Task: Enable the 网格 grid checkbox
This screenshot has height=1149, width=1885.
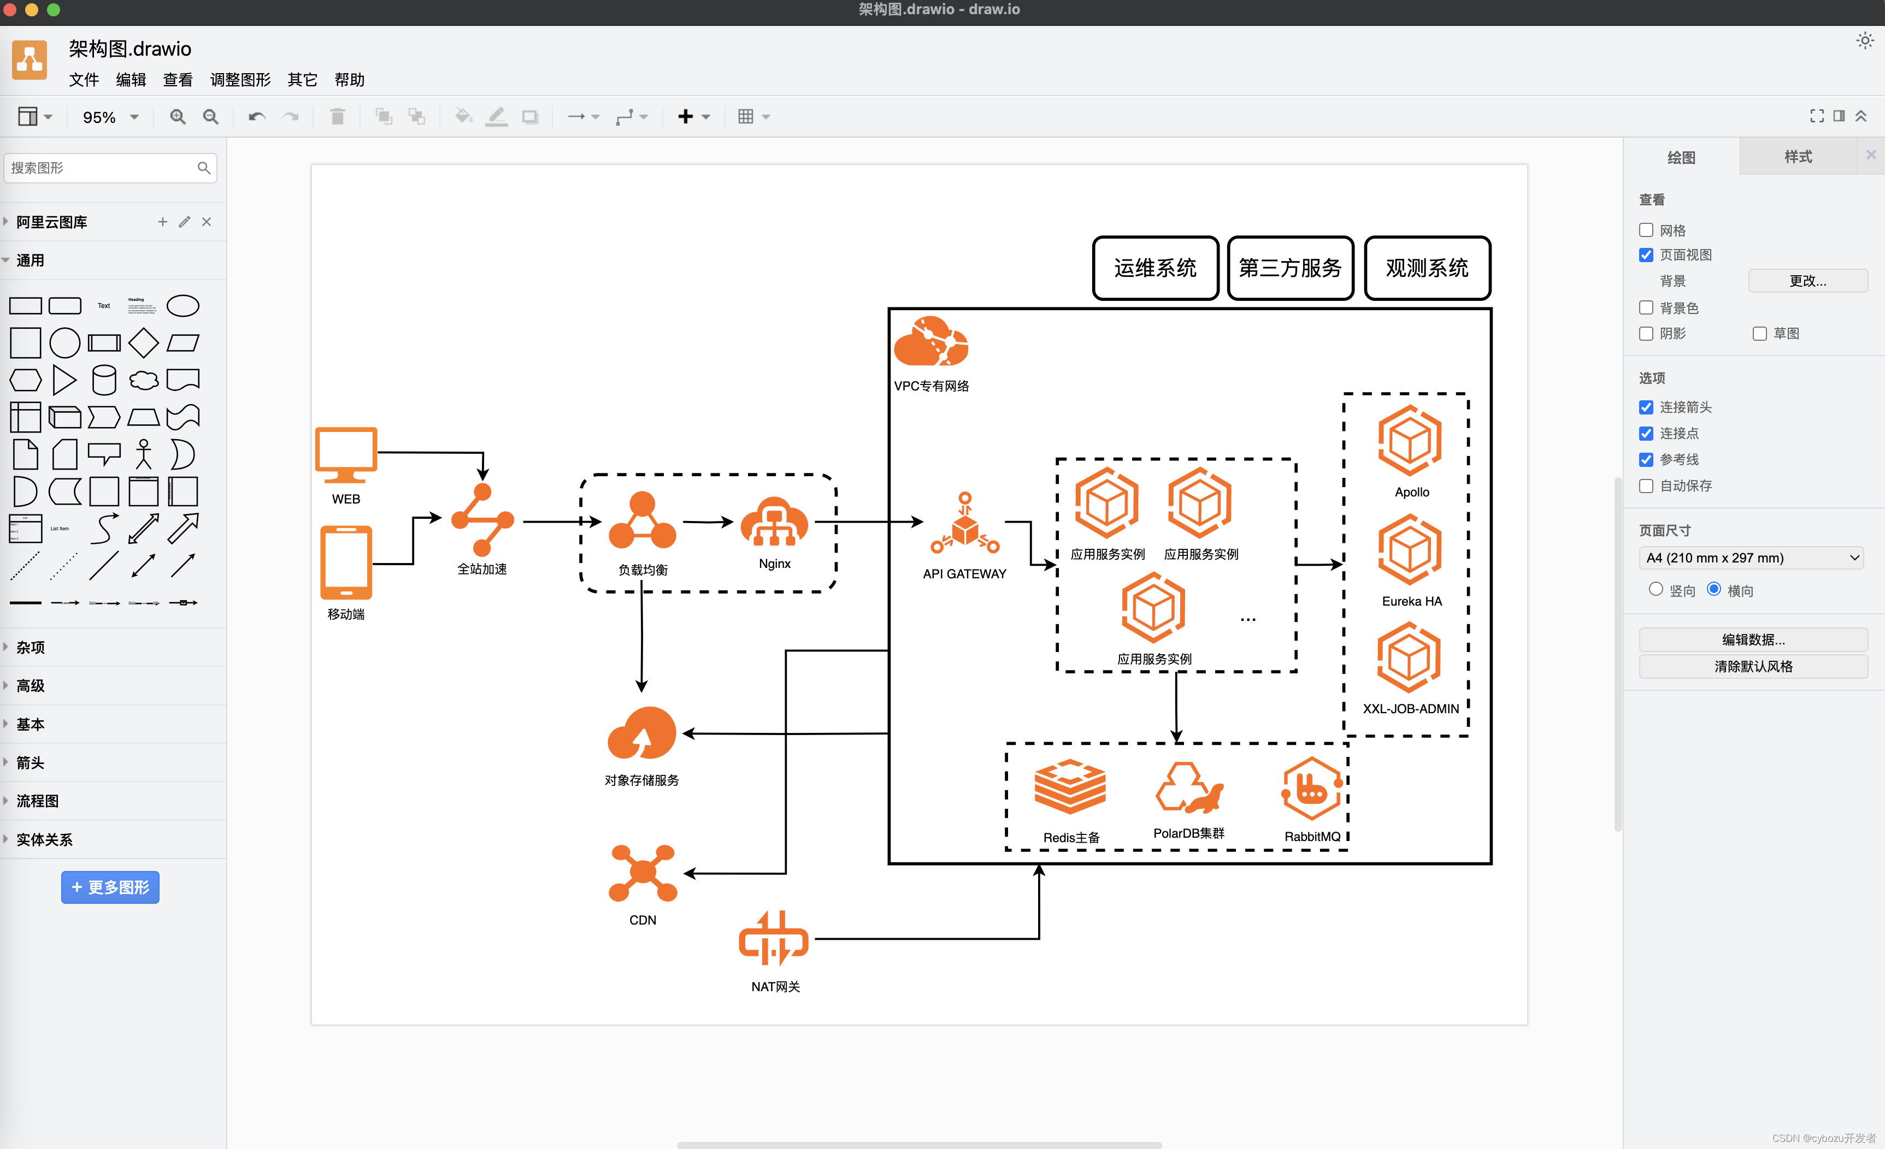Action: [x=1646, y=230]
